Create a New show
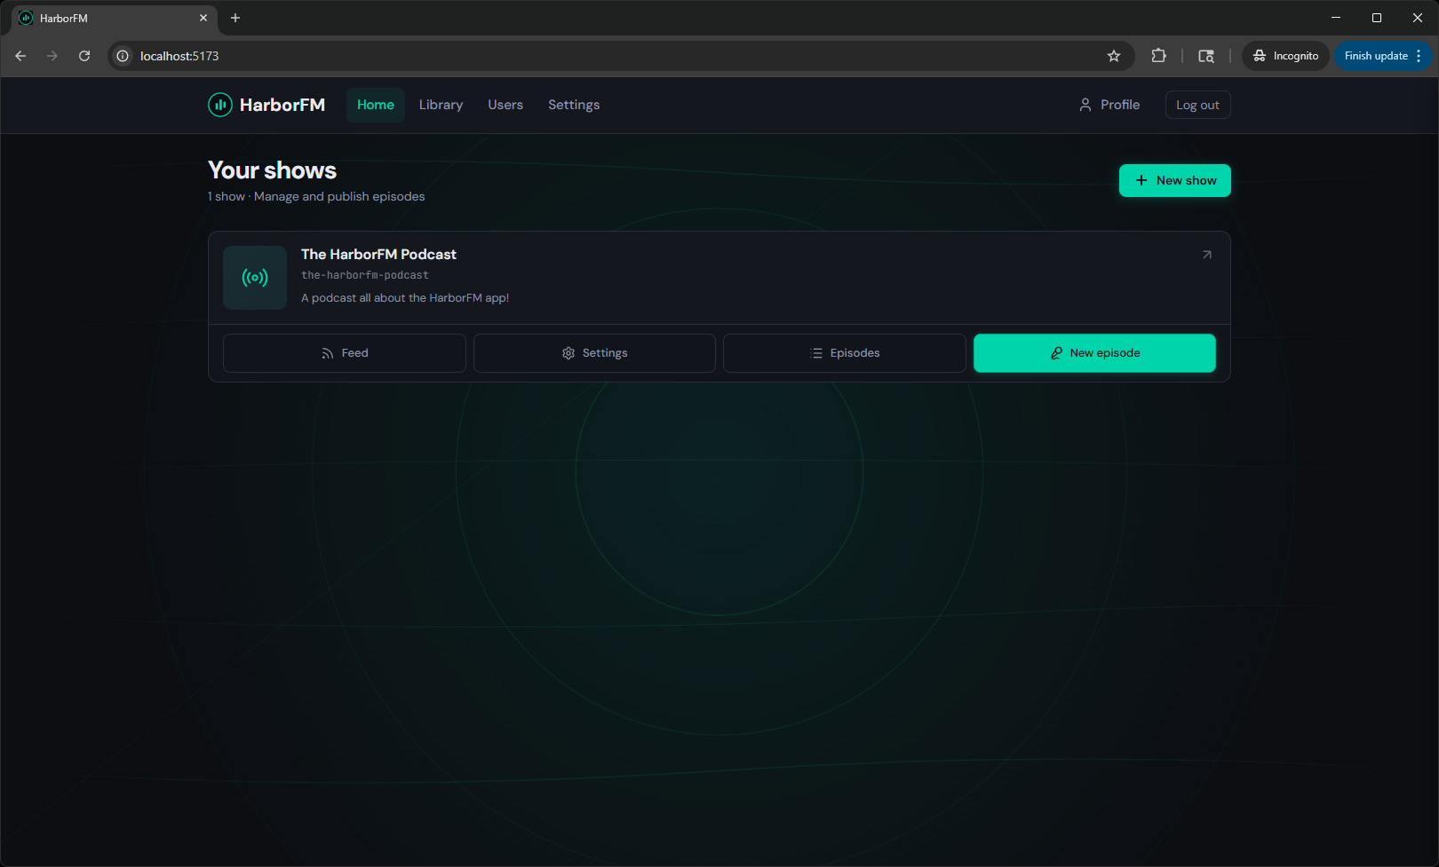Image resolution: width=1439 pixels, height=867 pixels. 1174,180
